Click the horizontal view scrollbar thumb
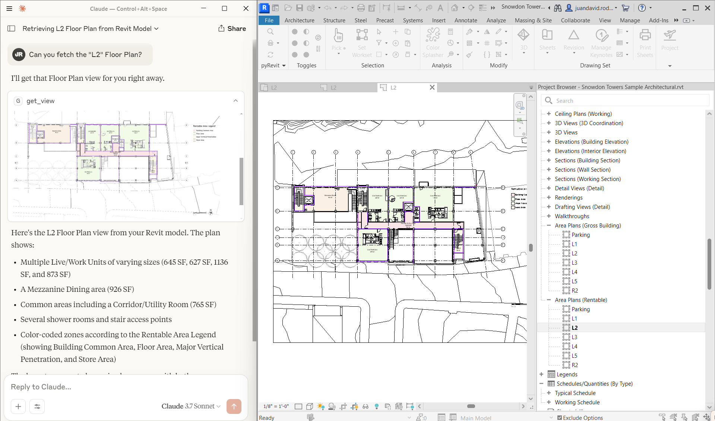This screenshot has width=715, height=421. coord(471,406)
